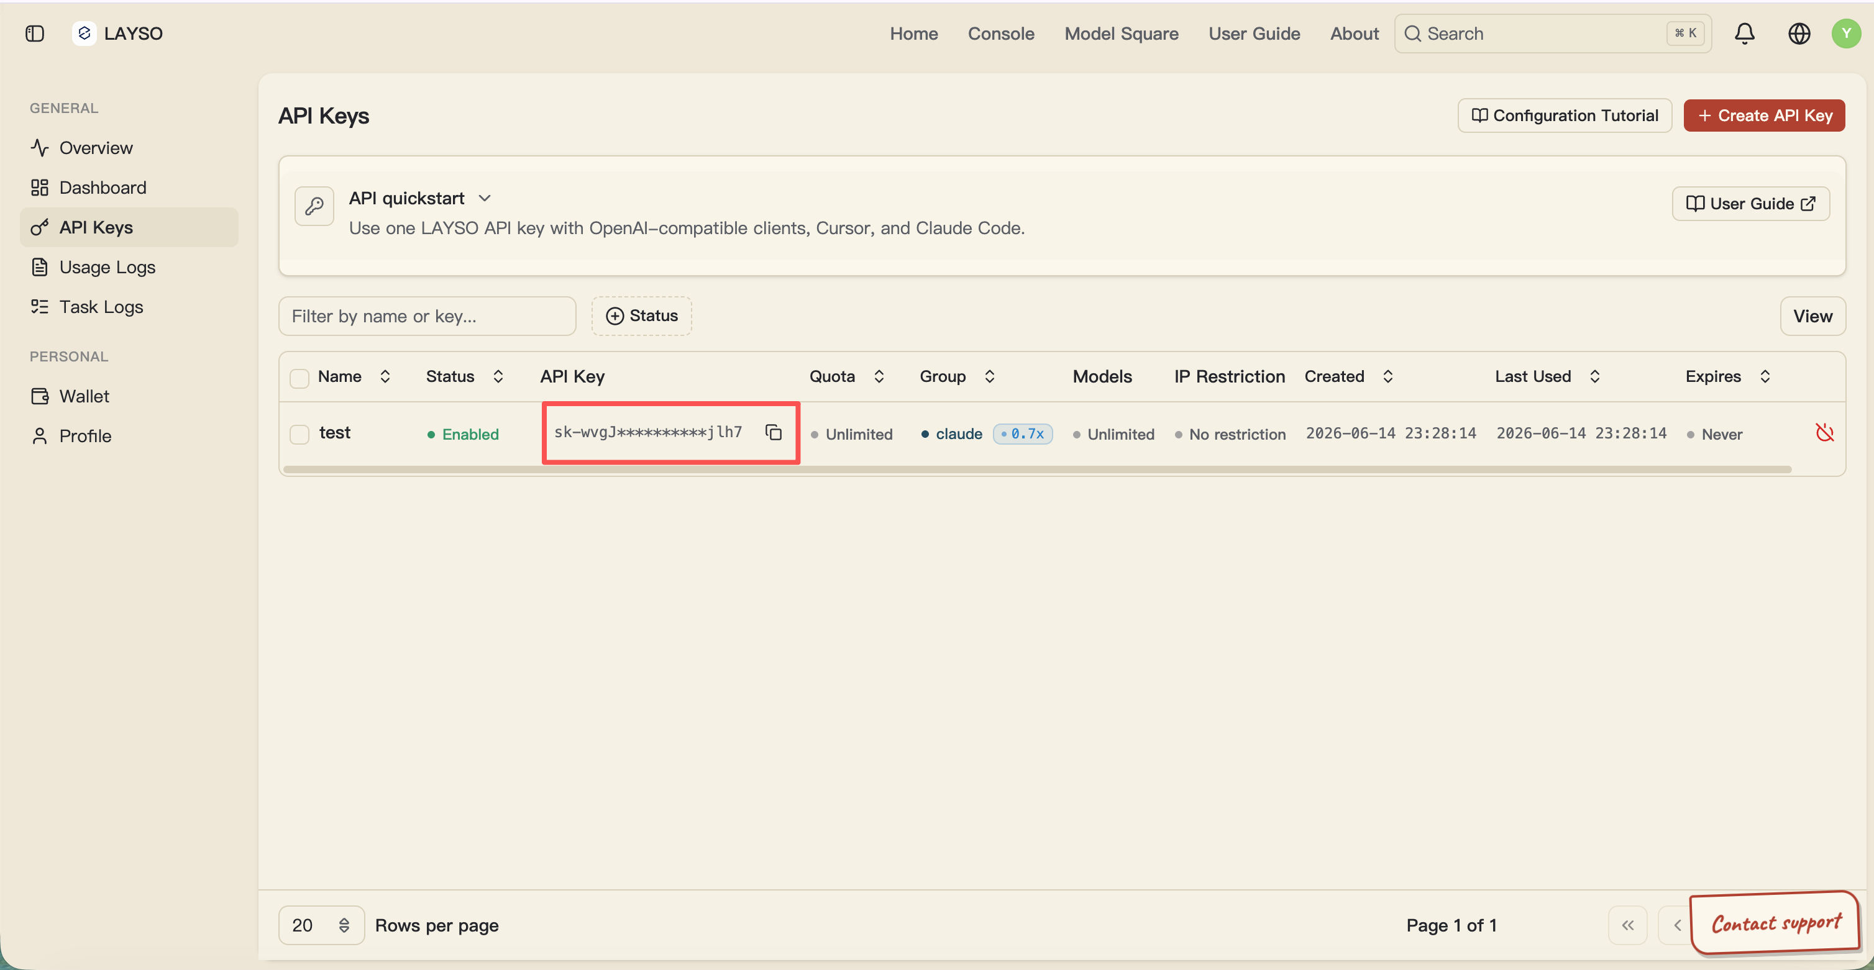Open Task Logs in the sidebar
Screen dimensions: 1874x970
pos(129,307)
